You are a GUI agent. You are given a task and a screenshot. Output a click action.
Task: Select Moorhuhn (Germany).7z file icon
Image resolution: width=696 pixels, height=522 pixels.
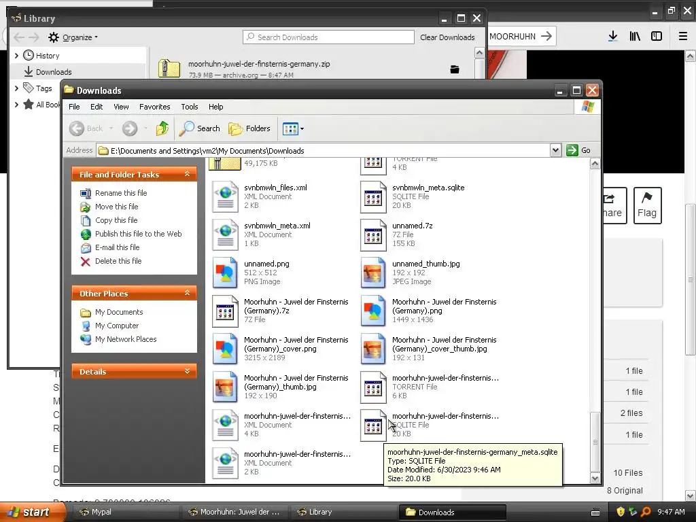(225, 311)
